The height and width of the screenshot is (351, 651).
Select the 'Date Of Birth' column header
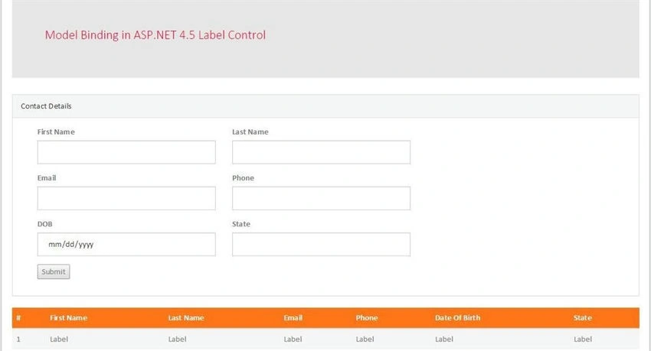(x=457, y=318)
